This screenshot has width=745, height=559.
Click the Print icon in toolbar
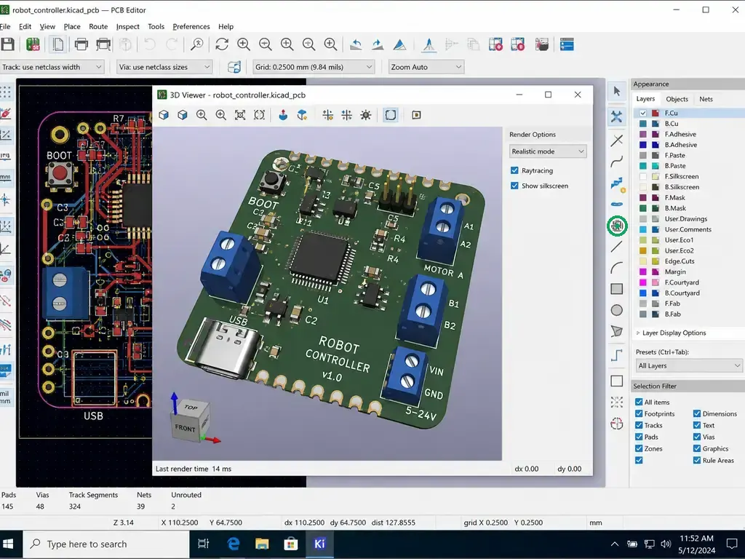pos(81,44)
